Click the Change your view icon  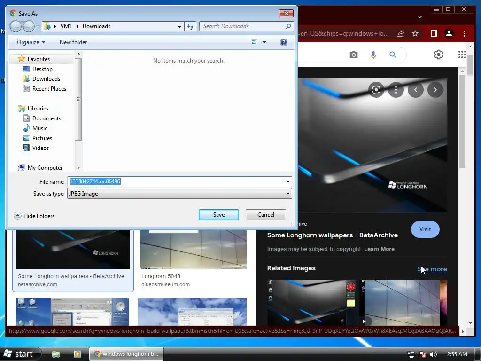[x=254, y=42]
